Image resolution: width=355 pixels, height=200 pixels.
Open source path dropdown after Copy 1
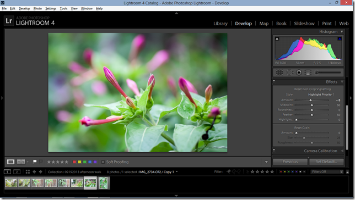point(177,172)
